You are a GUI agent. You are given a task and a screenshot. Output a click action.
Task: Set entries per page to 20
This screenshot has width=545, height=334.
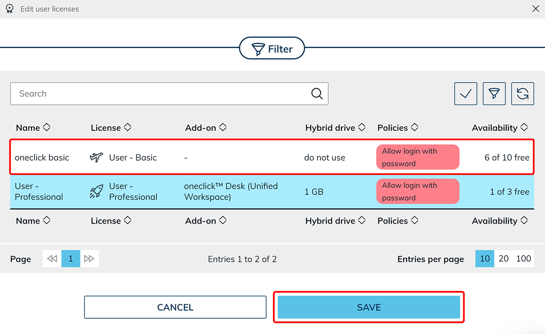tap(504, 259)
